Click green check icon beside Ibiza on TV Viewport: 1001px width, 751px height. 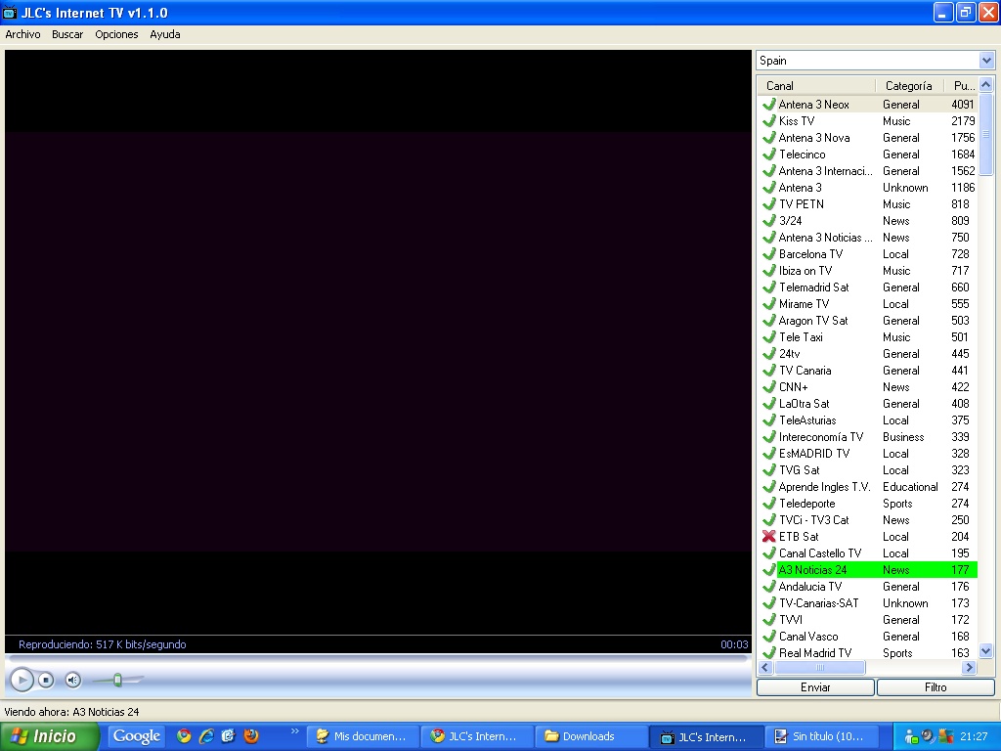click(768, 270)
